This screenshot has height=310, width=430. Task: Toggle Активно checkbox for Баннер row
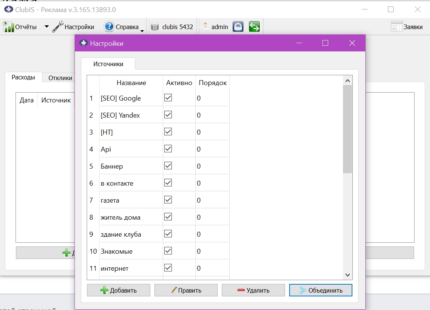click(168, 166)
